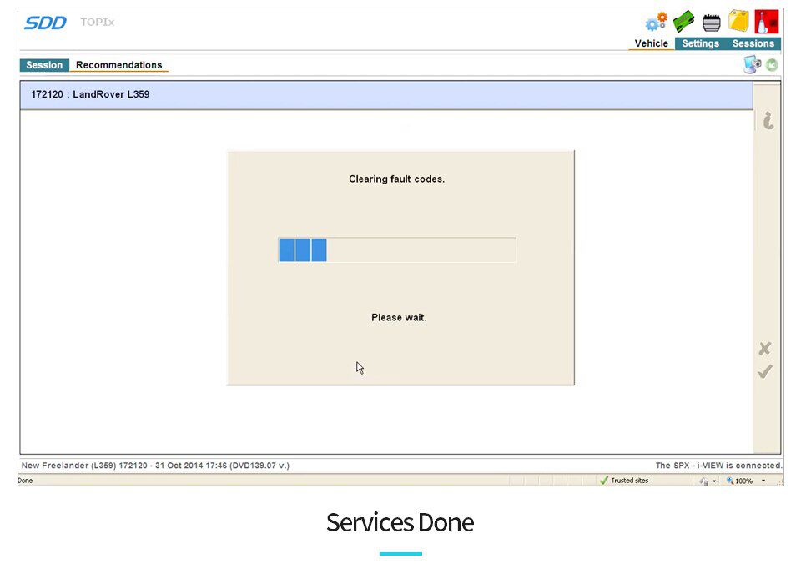801x569 pixels.
Task: Open the Sessions tab
Action: 753,43
